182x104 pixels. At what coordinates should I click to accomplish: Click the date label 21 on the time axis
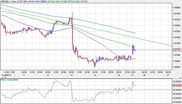pos(168,75)
